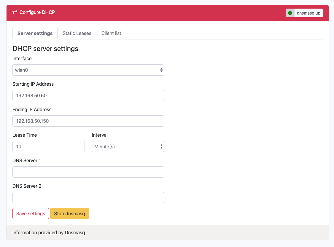The height and width of the screenshot is (247, 334).
Task: Click into the empty DNS Server 2 box
Action: pos(88,197)
